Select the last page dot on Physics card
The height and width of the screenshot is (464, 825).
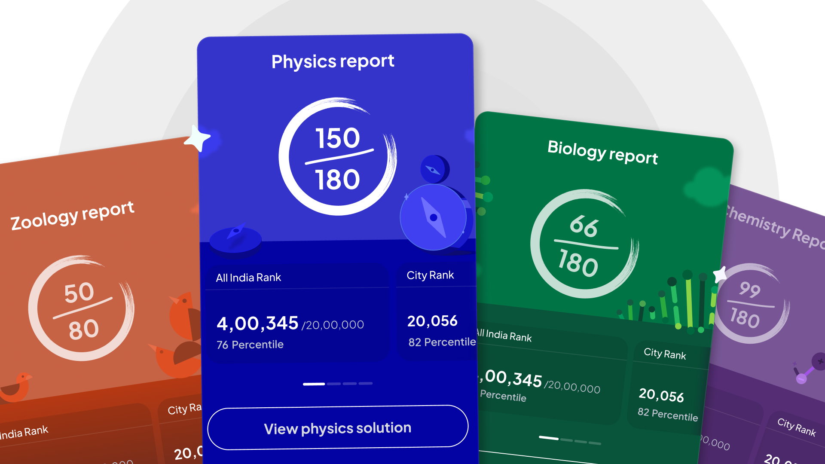click(x=366, y=383)
